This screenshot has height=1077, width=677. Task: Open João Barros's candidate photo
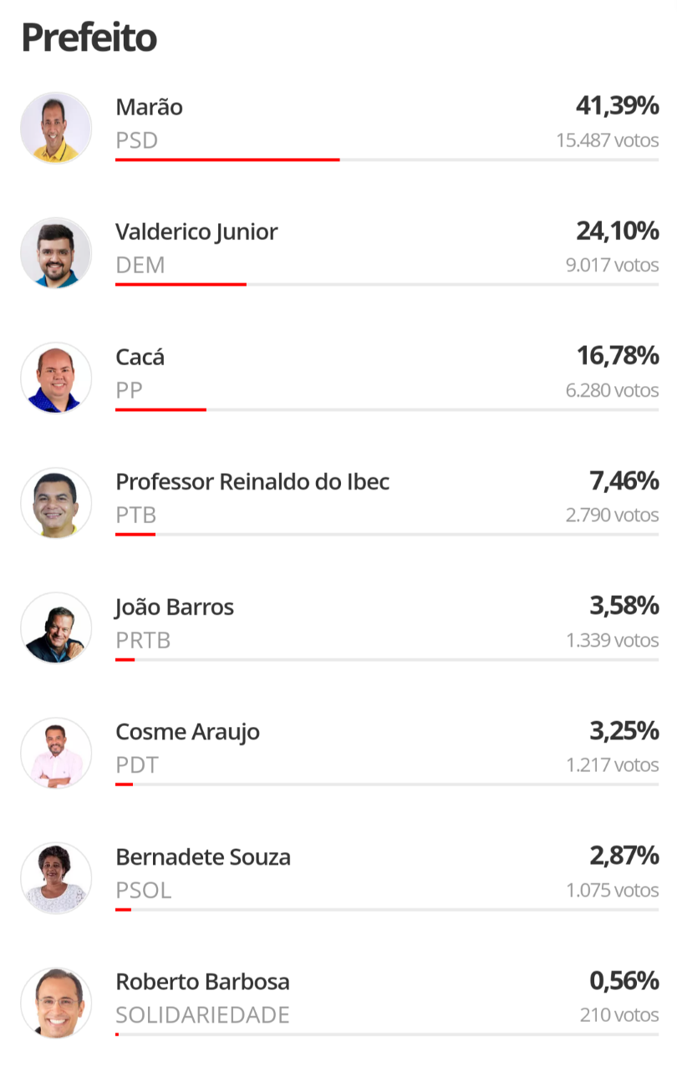coord(56,628)
